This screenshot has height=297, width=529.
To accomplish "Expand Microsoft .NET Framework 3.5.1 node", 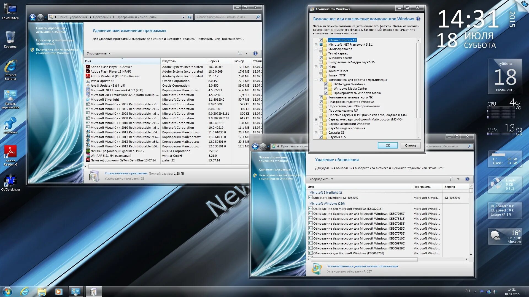I will [316, 45].
